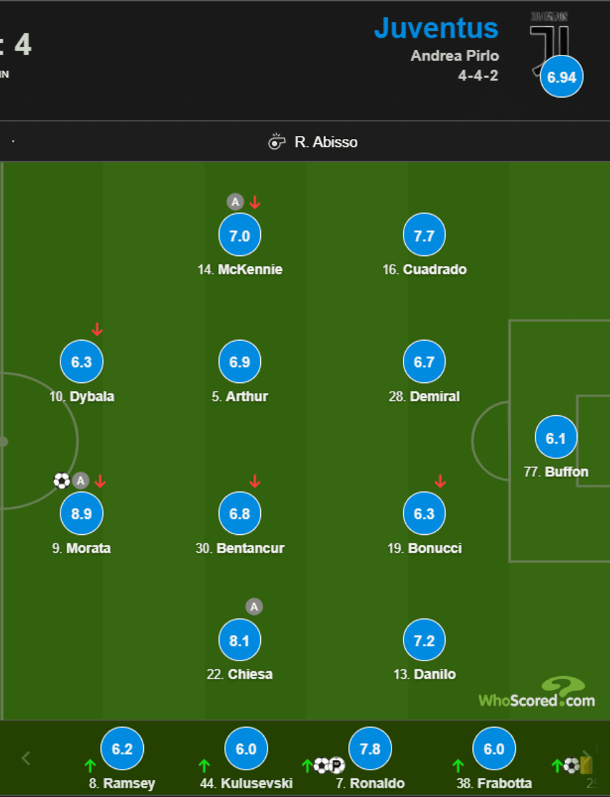Click Morata's goal ball icon
Screen dimensions: 610x797
pyautogui.click(x=62, y=481)
